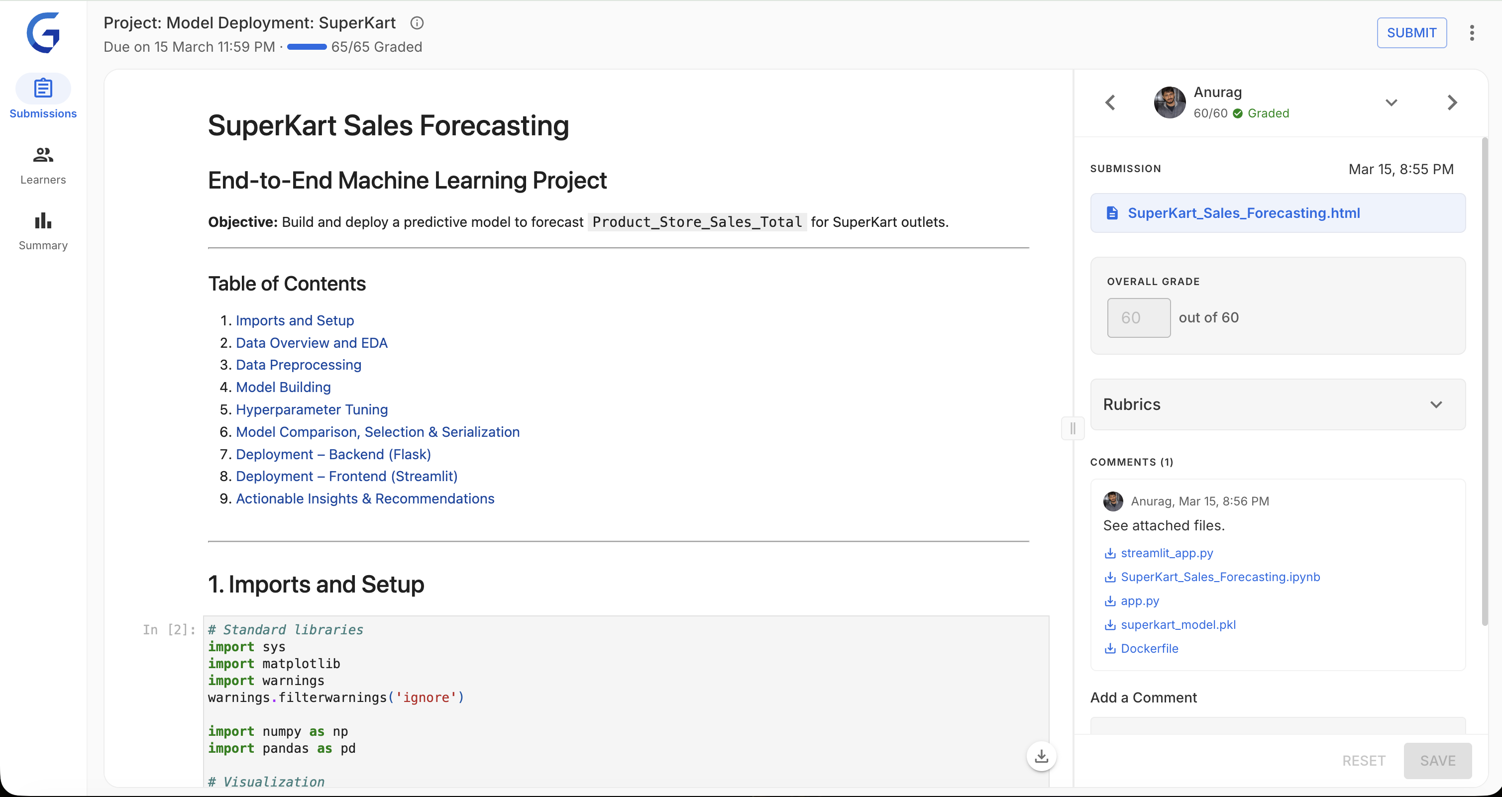Viewport: 1502px width, 797px height.
Task: Click Anurag's profile avatar in header
Action: point(1170,102)
